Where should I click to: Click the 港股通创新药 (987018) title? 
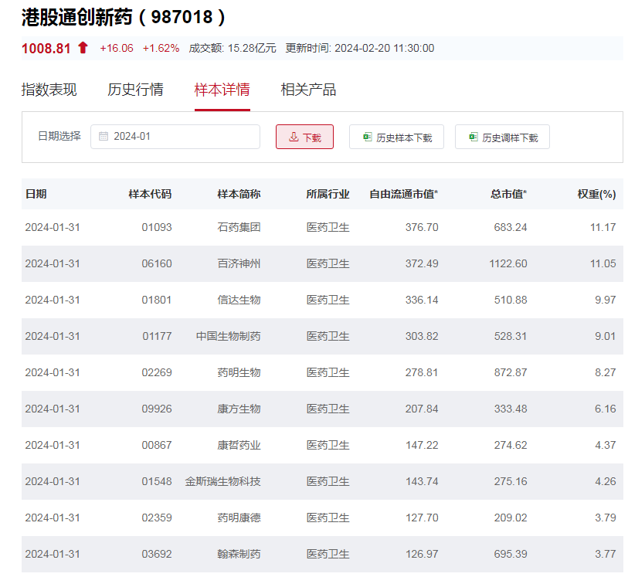pyautogui.click(x=124, y=17)
